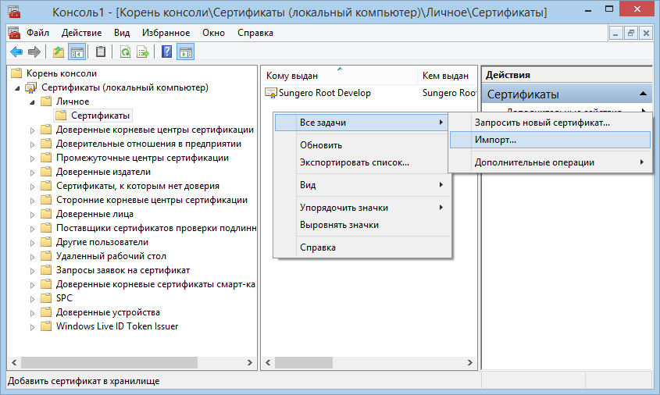Open the Избранное menu
Image resolution: width=660 pixels, height=395 pixels.
pyautogui.click(x=166, y=33)
